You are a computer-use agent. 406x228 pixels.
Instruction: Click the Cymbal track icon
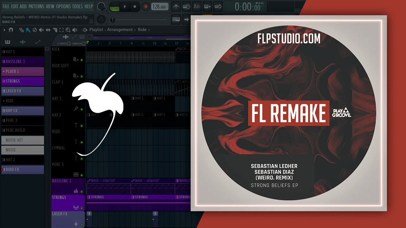click(76, 158)
